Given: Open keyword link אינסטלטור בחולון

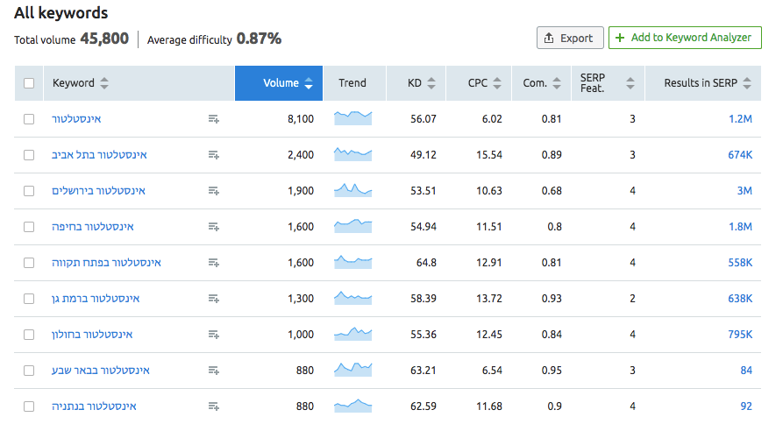Looking at the screenshot, I should [92, 335].
